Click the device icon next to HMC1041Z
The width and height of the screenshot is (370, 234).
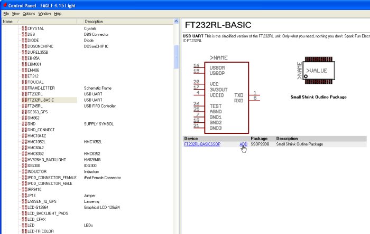pos(24,135)
